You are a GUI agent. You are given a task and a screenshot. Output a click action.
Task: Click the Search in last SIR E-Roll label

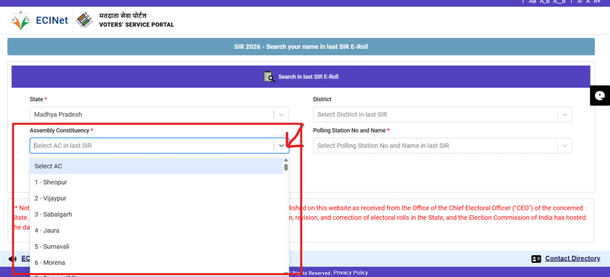[309, 77]
